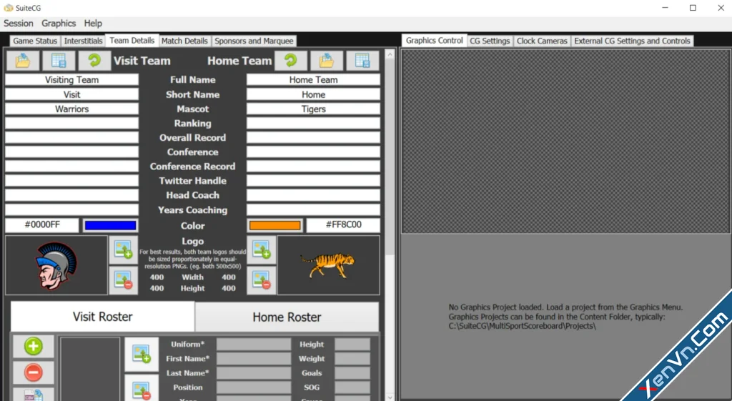Add a player photo image
Screen dimensions: 732x401
pyautogui.click(x=142, y=354)
